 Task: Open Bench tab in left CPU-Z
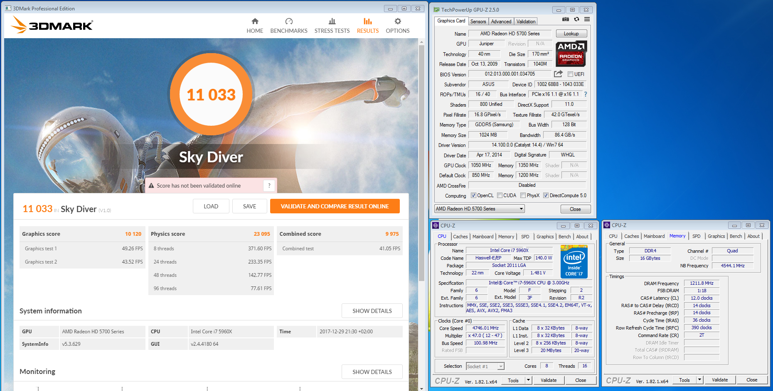[564, 237]
